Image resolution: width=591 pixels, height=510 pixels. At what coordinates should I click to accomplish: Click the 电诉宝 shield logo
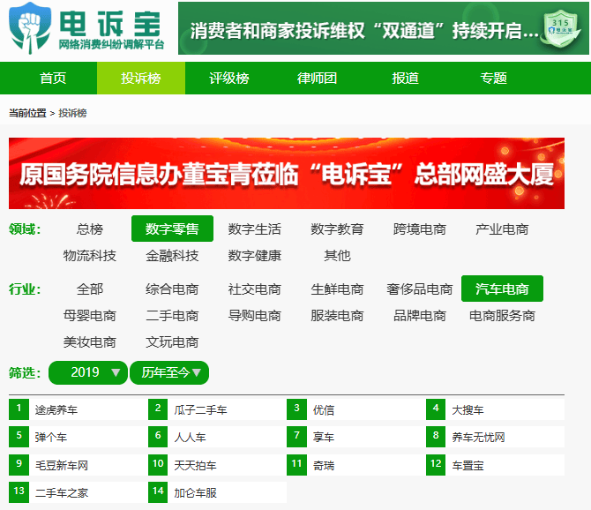coord(29,28)
